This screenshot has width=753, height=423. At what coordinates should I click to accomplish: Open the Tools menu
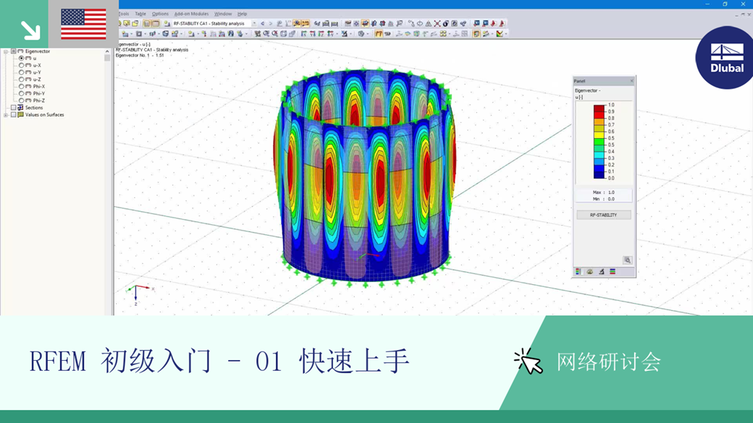pos(123,14)
